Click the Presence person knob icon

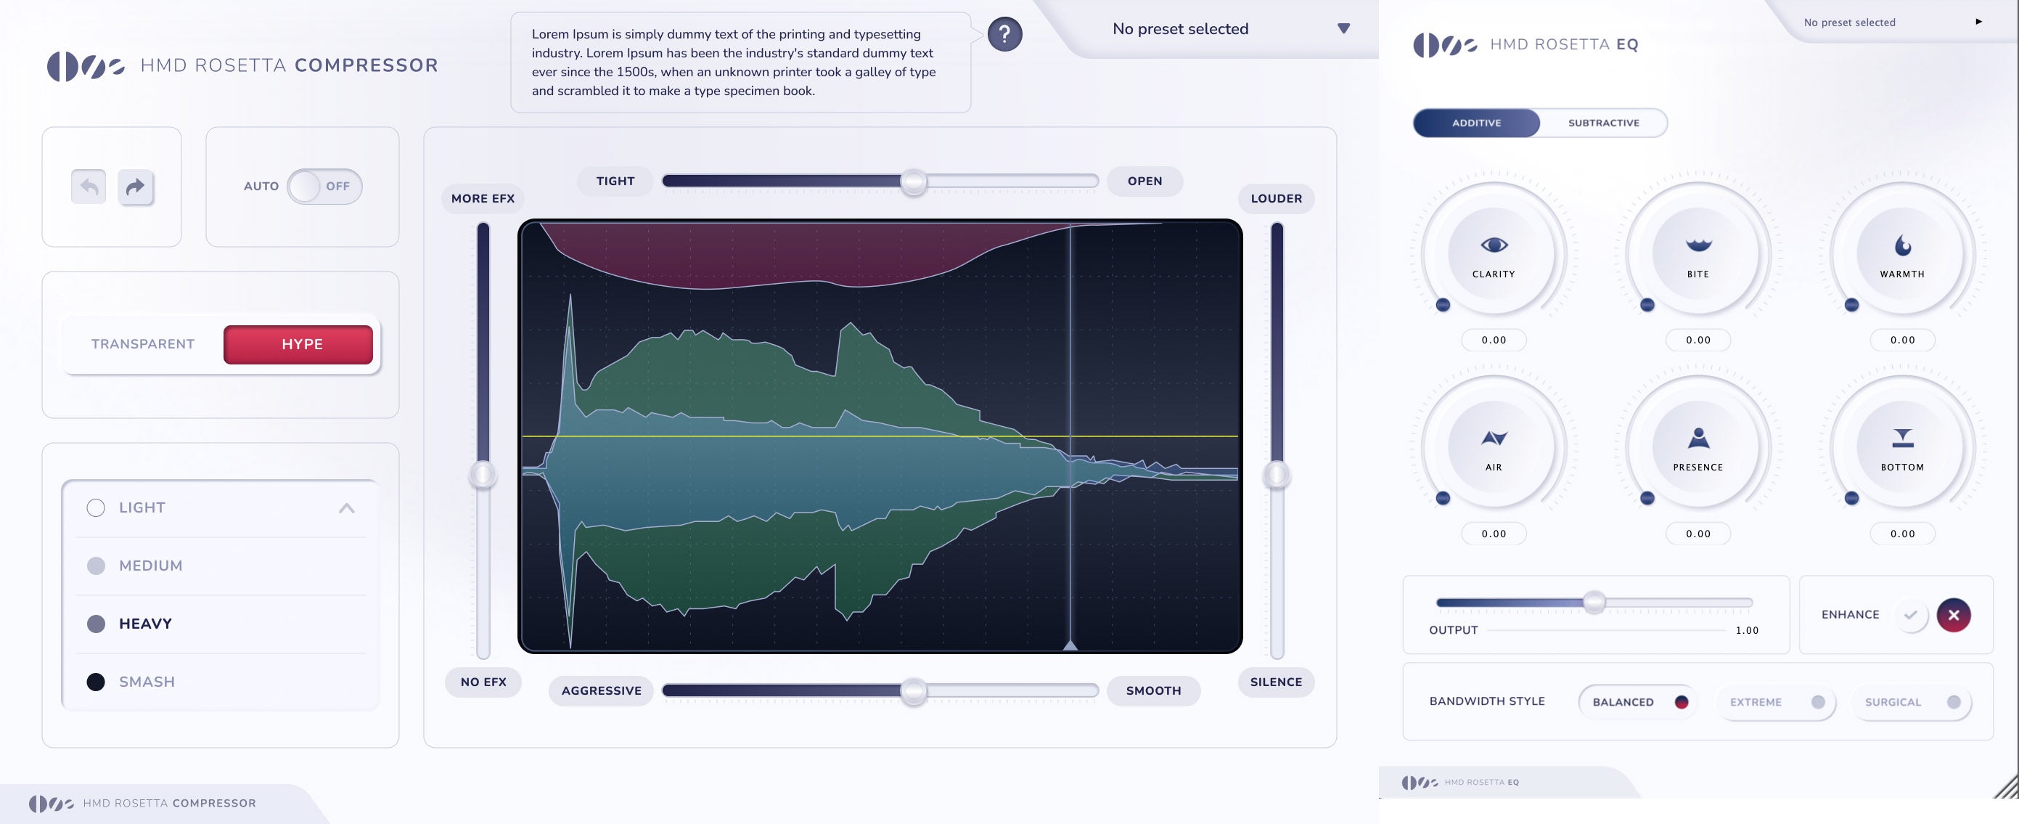tap(1697, 438)
